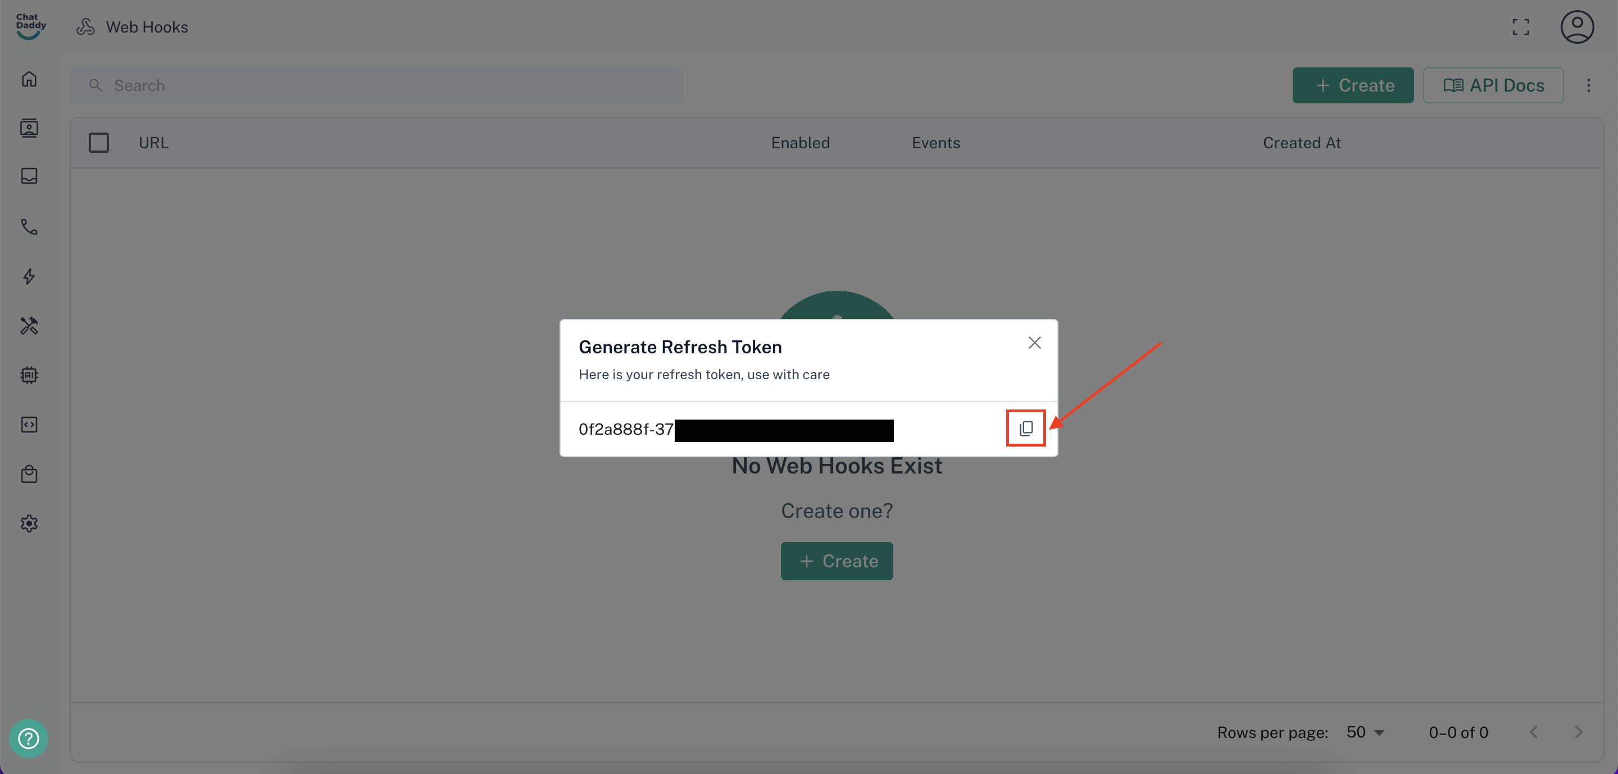Close the Generate Refresh Token dialog
Screen dimensions: 1618x774
pyautogui.click(x=1034, y=343)
